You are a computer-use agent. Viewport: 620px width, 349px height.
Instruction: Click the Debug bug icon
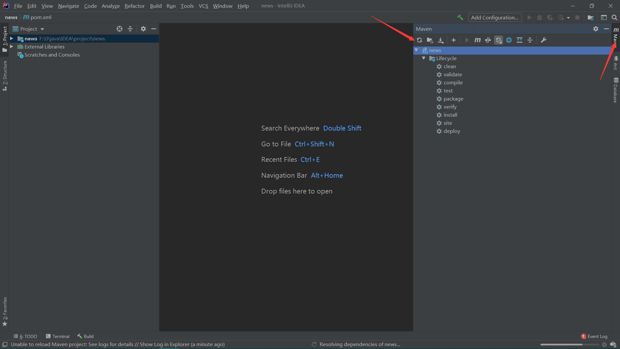(x=540, y=17)
